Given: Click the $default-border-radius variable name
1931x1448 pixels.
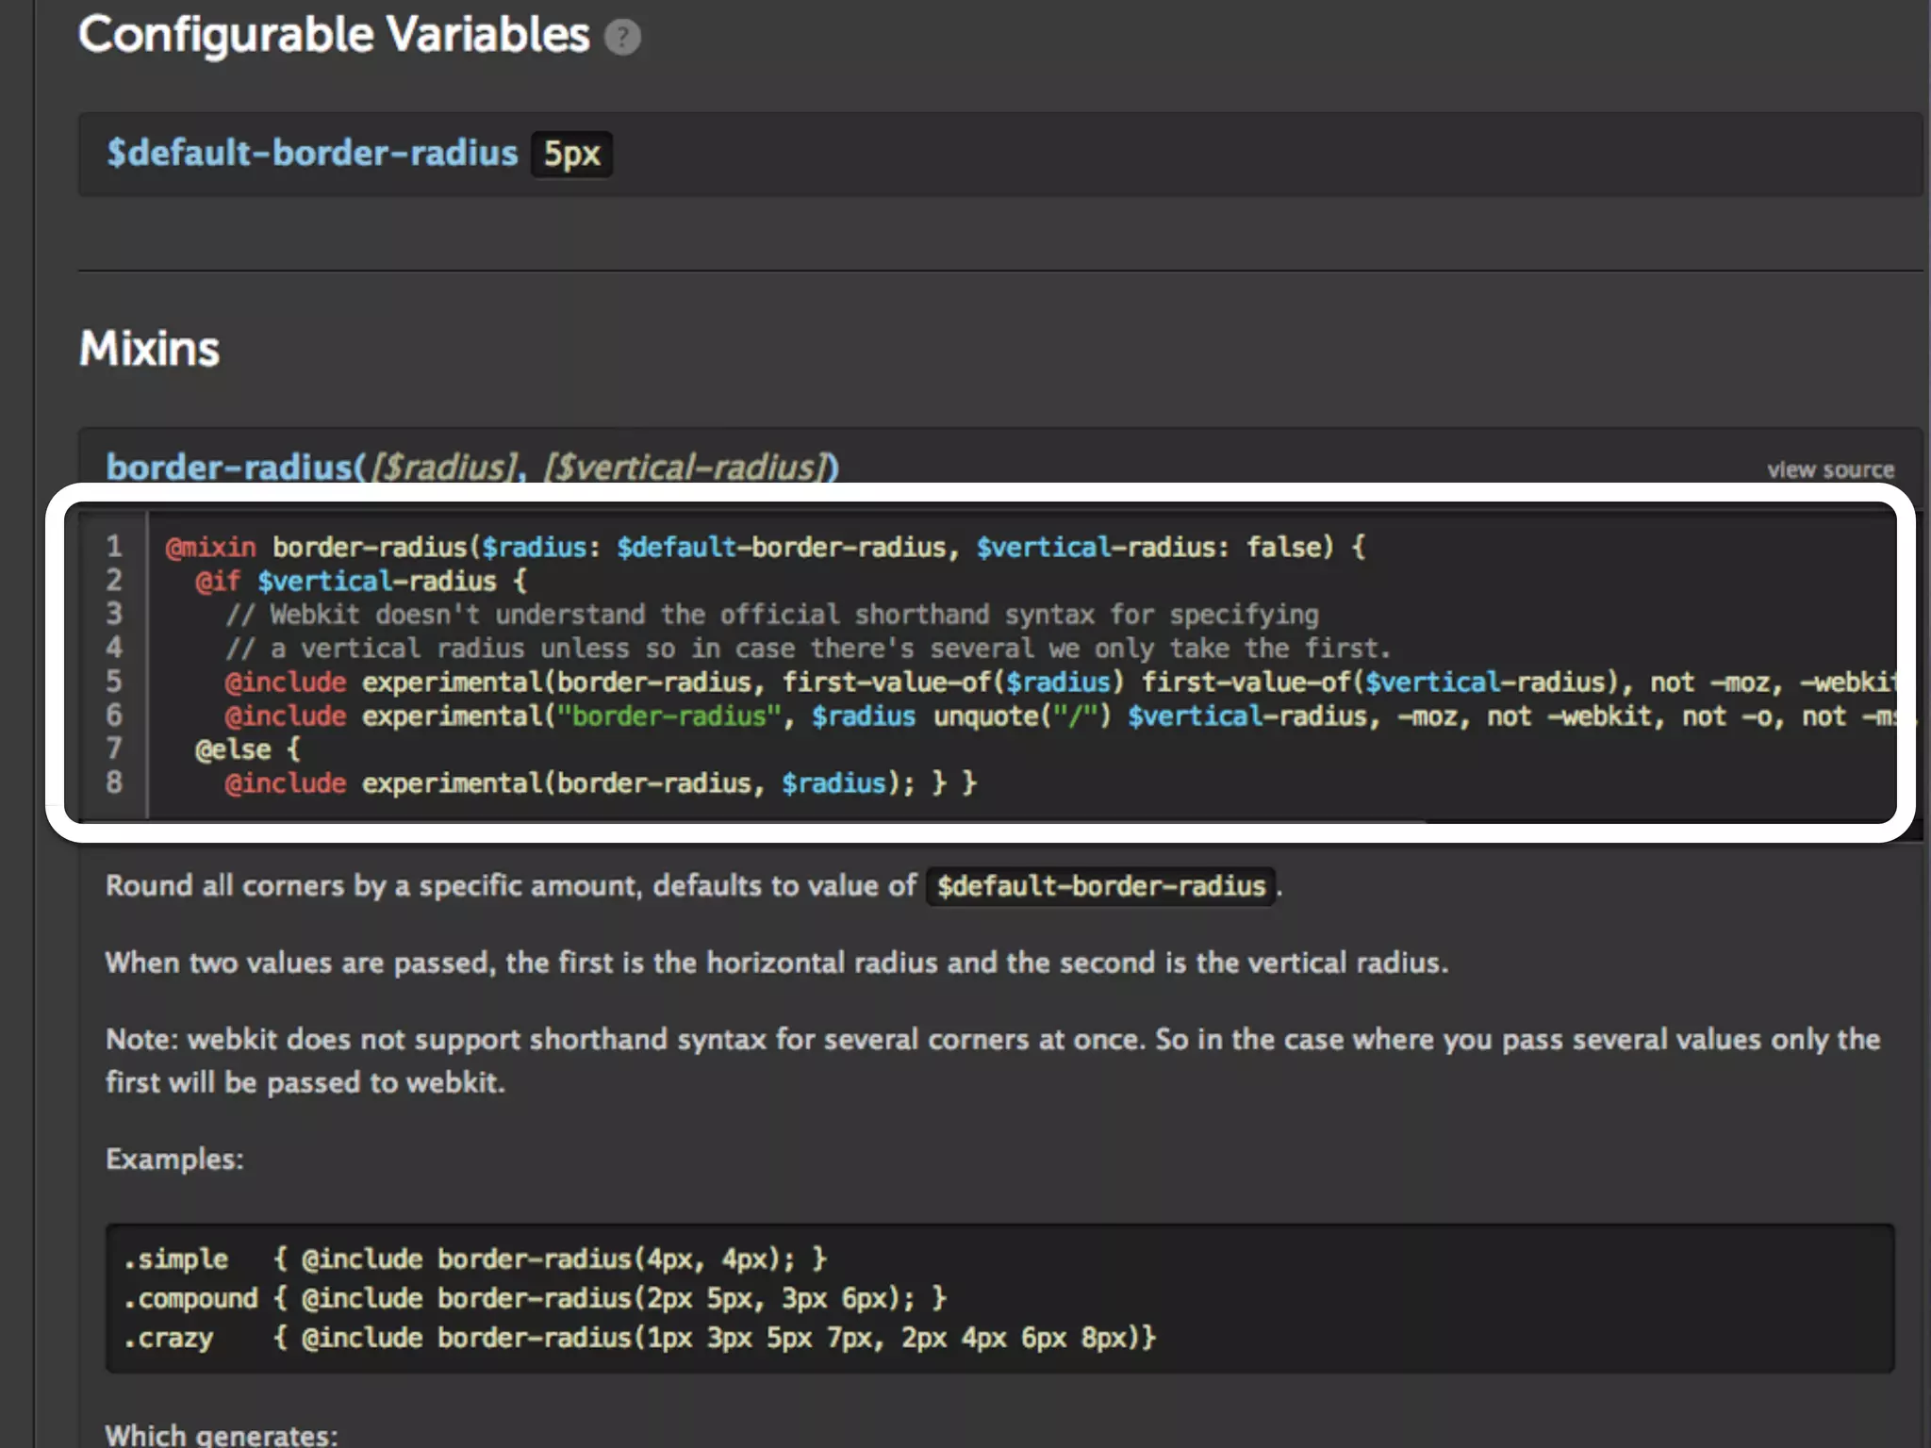Looking at the screenshot, I should click(x=312, y=153).
